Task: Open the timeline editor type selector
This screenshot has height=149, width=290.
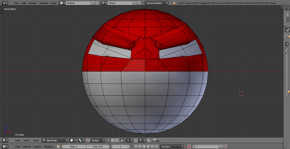Action: click(5, 146)
